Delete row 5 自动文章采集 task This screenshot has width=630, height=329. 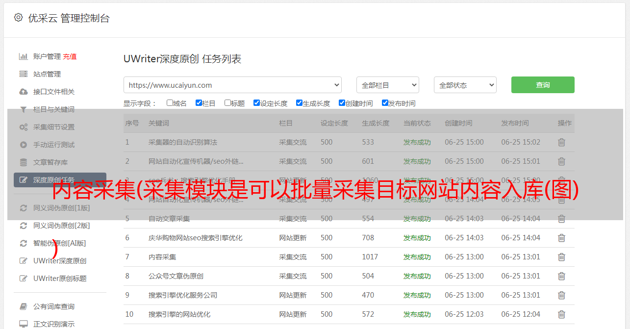(562, 219)
